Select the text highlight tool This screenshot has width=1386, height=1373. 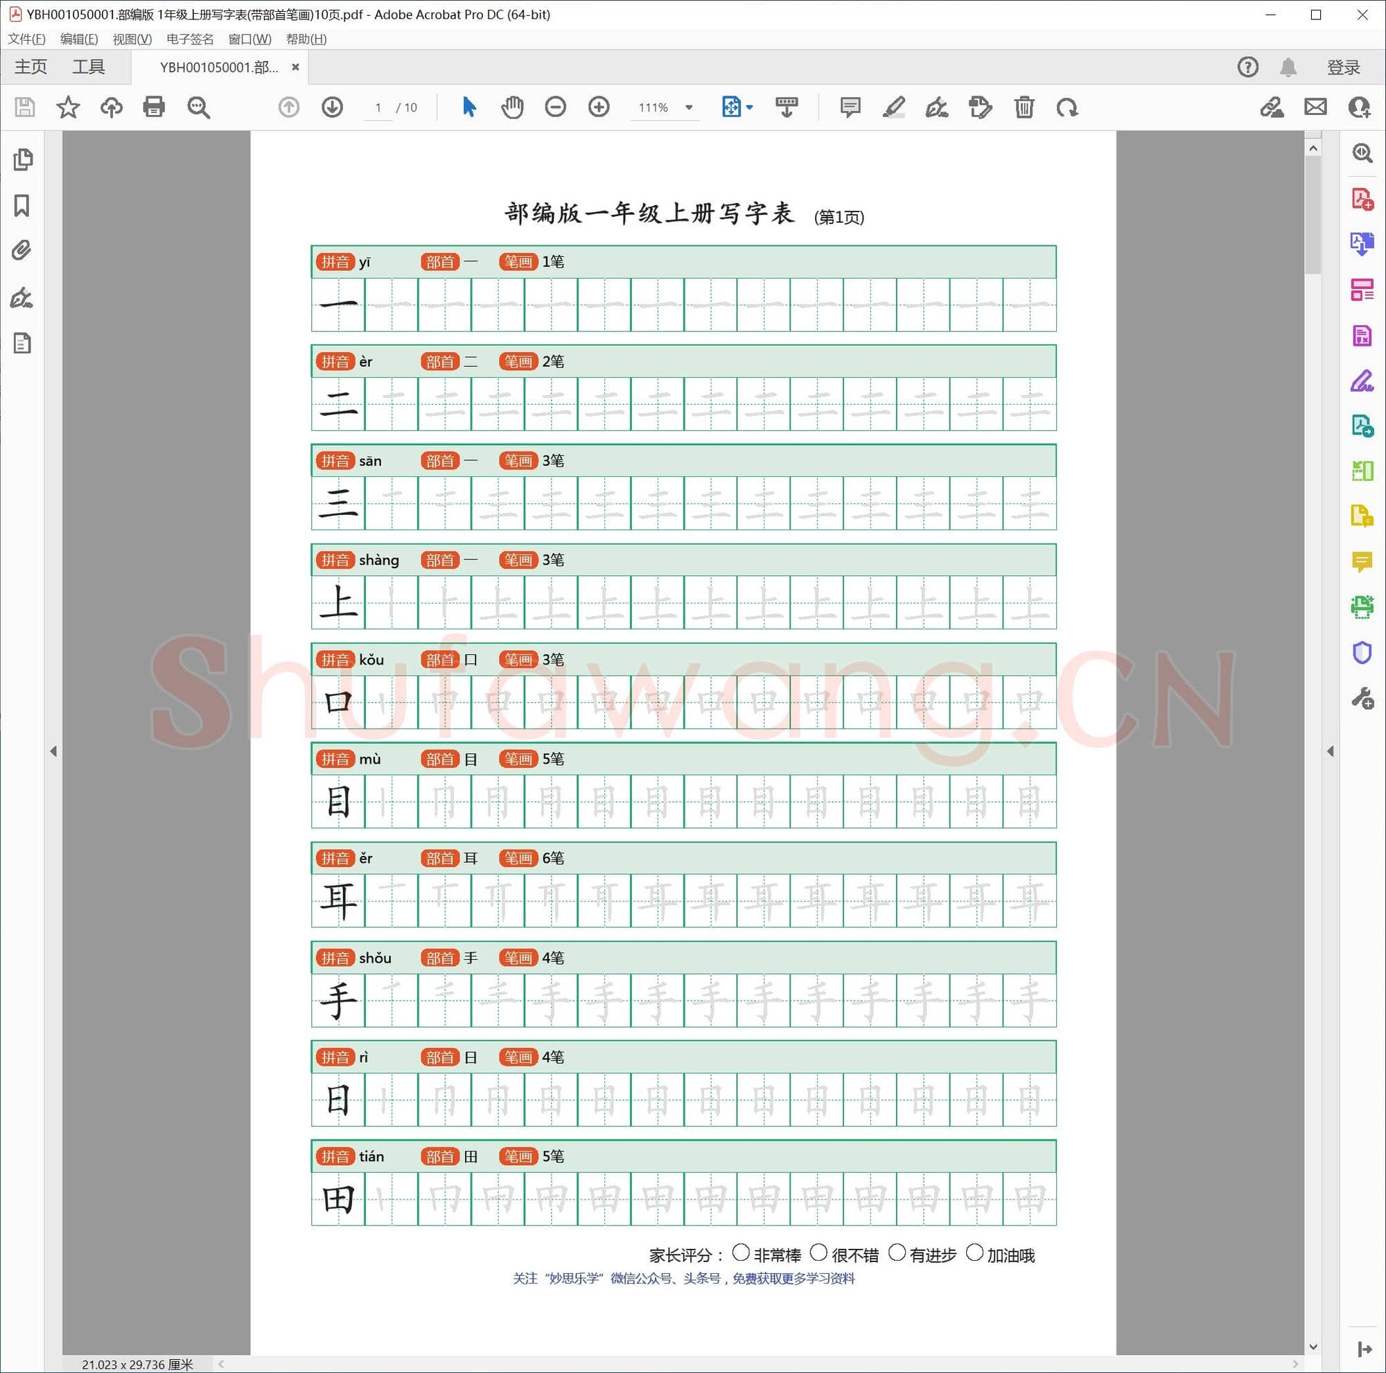pos(893,107)
